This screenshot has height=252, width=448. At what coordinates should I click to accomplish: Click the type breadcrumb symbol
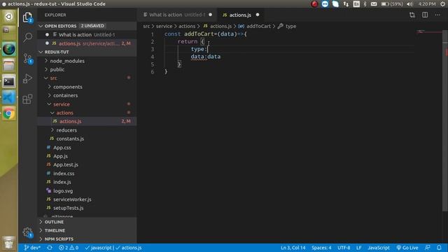(x=291, y=26)
